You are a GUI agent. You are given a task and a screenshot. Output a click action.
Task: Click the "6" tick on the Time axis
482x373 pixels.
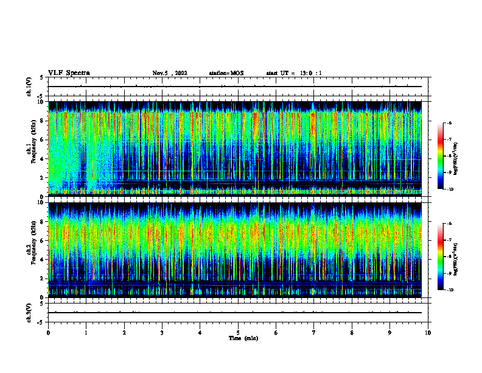click(276, 333)
